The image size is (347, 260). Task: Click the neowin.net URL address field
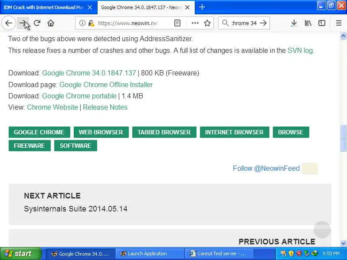[128, 23]
